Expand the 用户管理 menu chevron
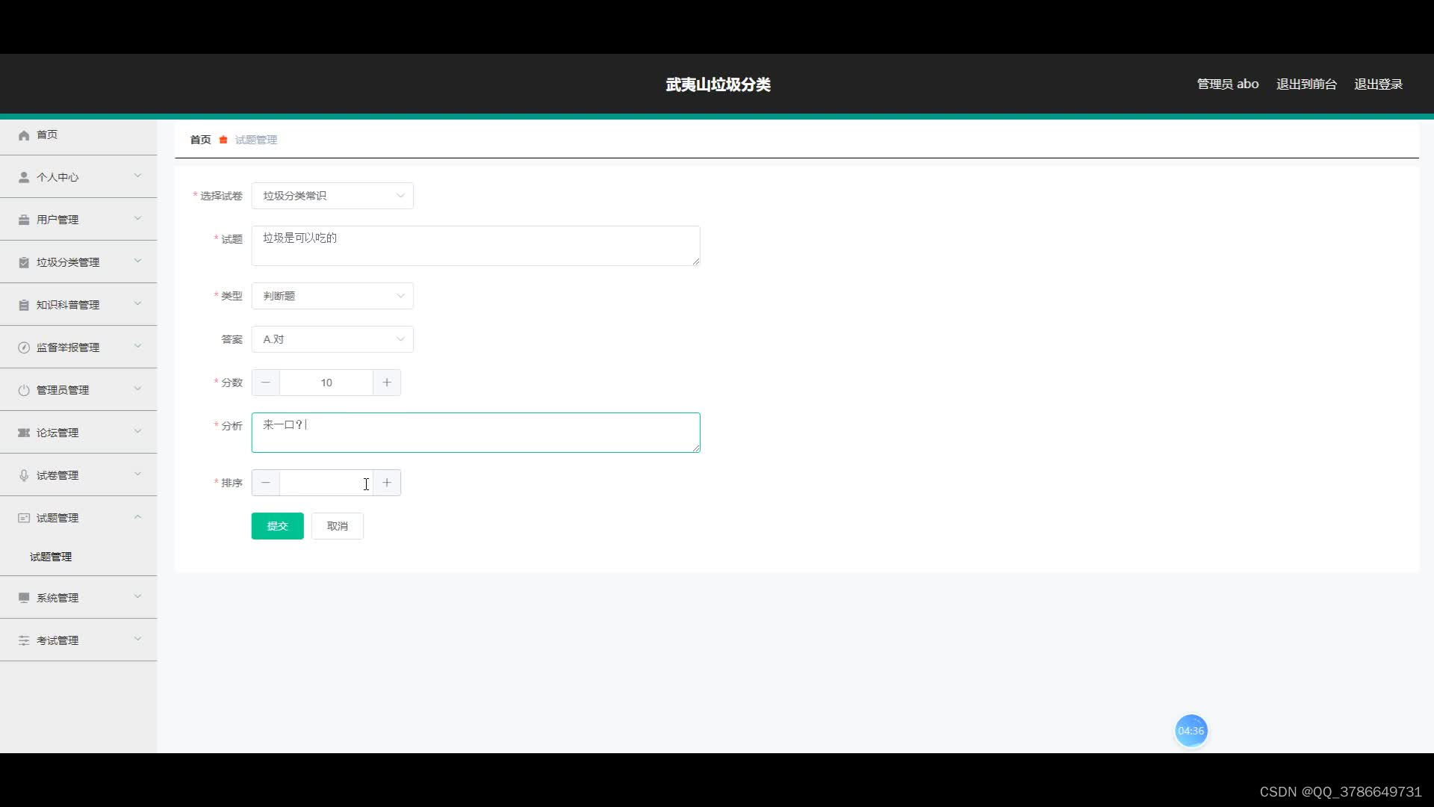The height and width of the screenshot is (807, 1434). tap(137, 219)
